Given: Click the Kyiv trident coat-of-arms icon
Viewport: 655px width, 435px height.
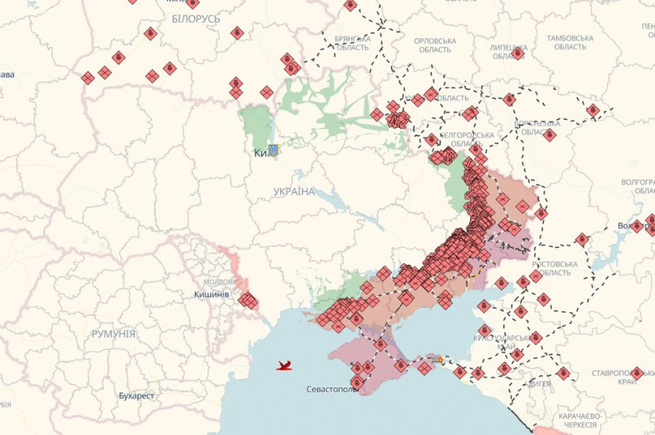Looking at the screenshot, I should click(273, 150).
